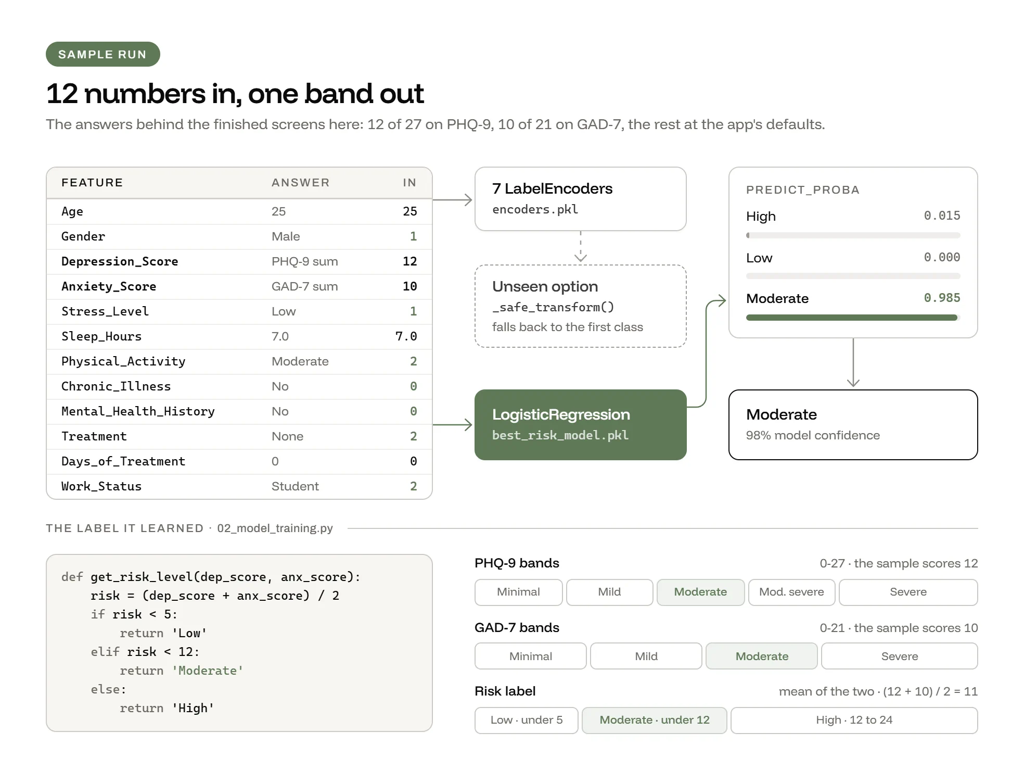Click the Physical_Activity feature name
The width and height of the screenshot is (1024, 783).
[x=123, y=361]
